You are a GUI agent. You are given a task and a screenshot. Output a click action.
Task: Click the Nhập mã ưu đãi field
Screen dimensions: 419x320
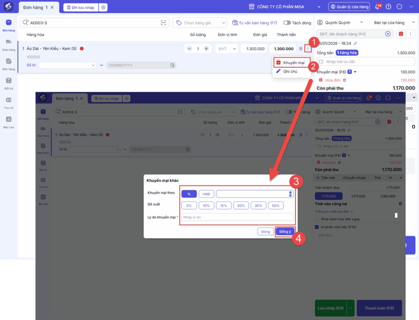point(366,62)
